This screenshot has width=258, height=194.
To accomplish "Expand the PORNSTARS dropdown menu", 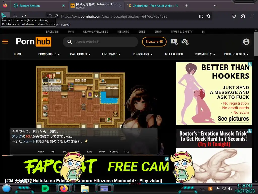I will [143, 54].
